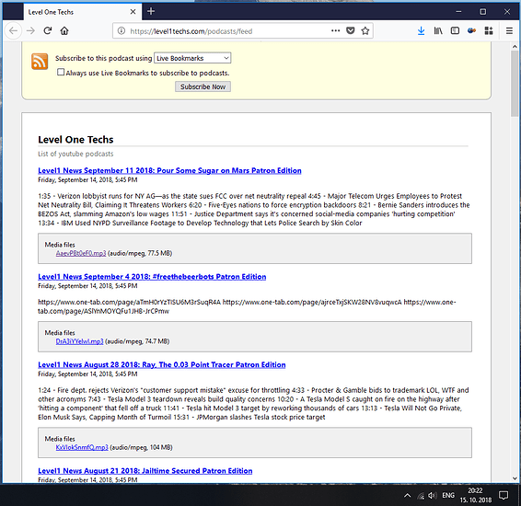The width and height of the screenshot is (521, 506).
Task: Open the page actions three-dot menu
Action: click(336, 30)
